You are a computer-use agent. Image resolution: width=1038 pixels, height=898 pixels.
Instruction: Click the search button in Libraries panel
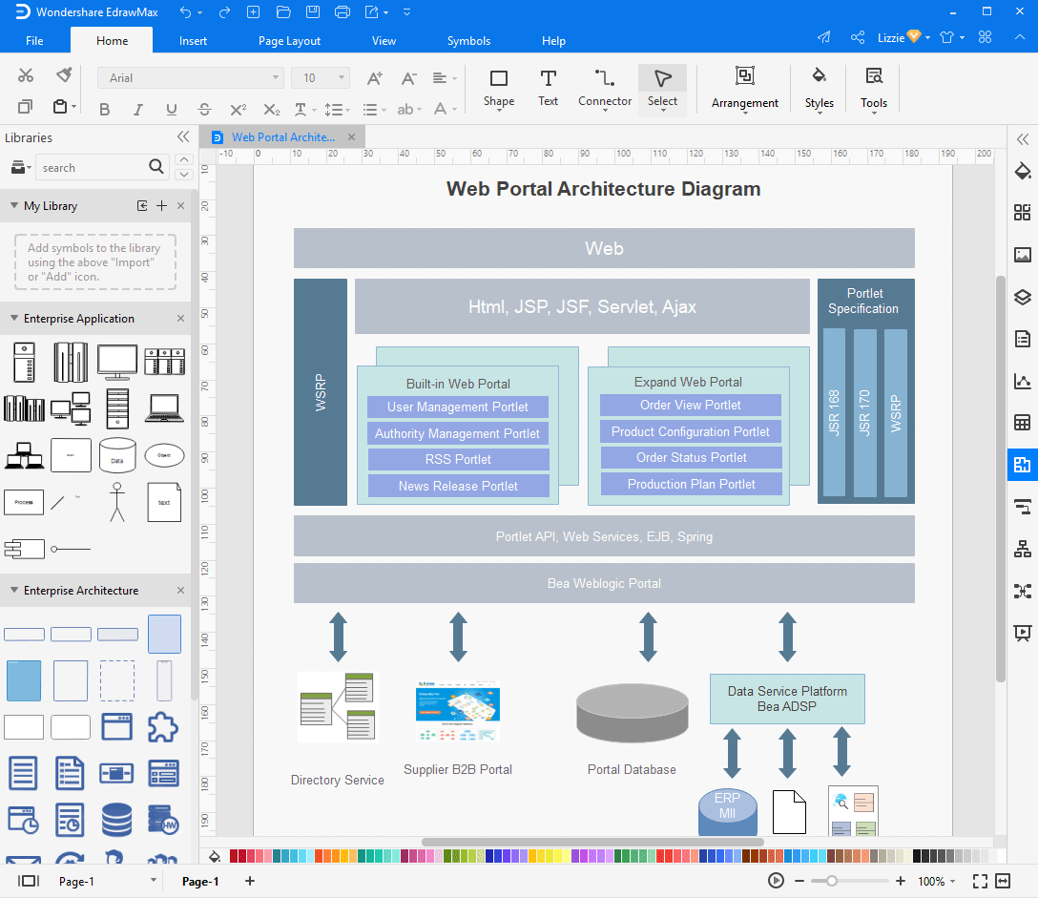click(x=156, y=167)
